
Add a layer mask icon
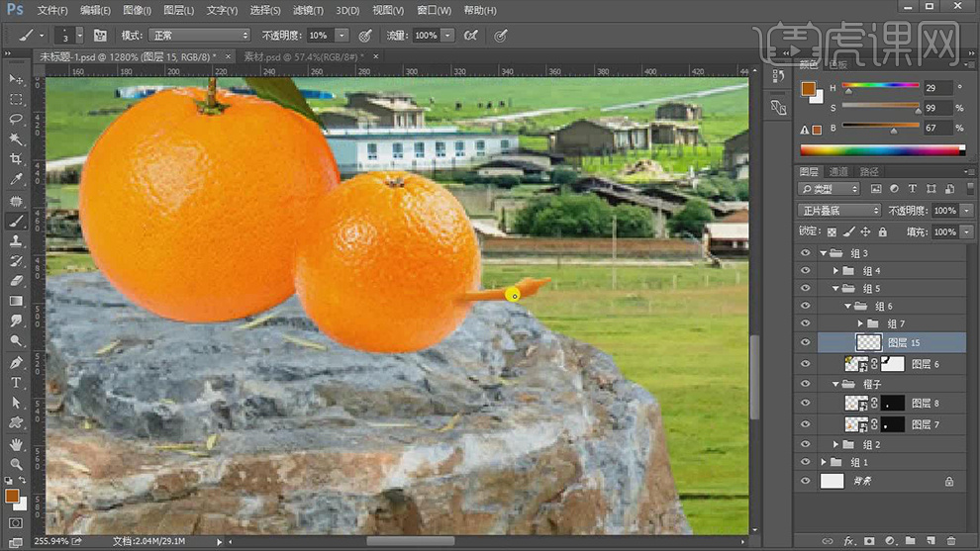(x=869, y=540)
